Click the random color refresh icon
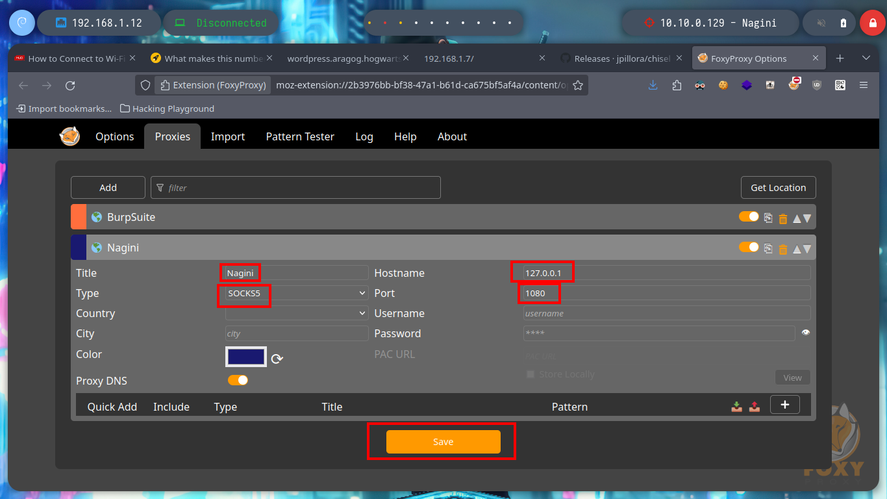This screenshot has width=887, height=499. pyautogui.click(x=277, y=359)
